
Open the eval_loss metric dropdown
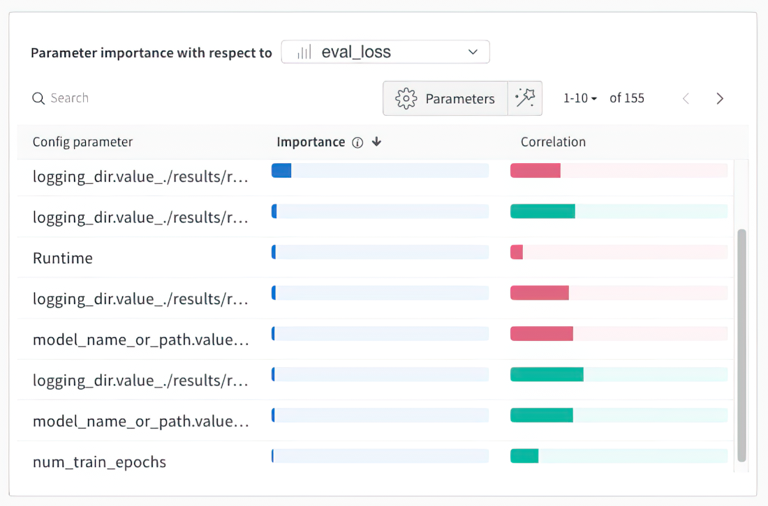385,52
